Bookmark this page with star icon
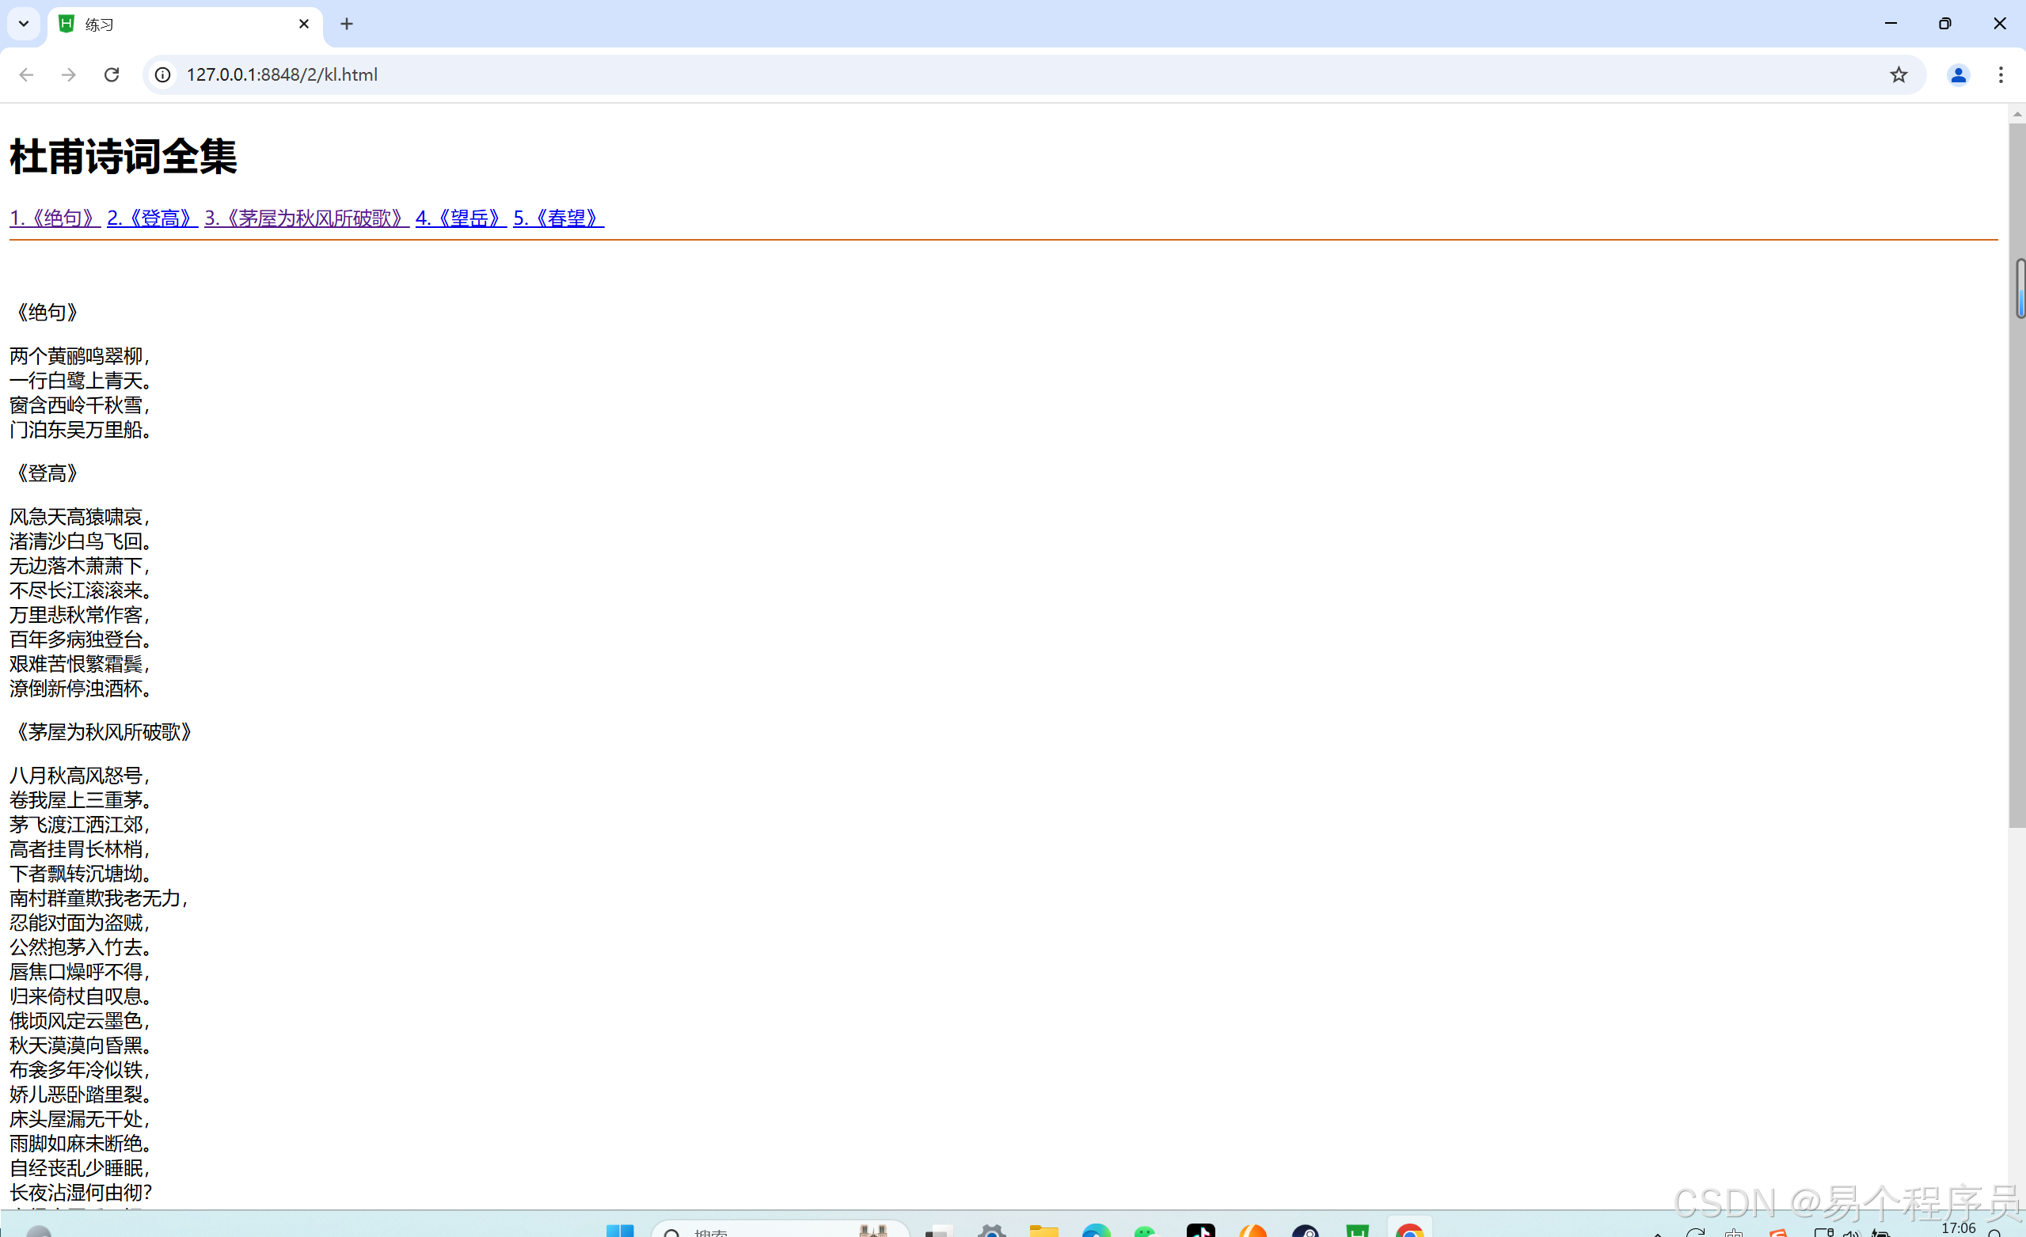The width and height of the screenshot is (2026, 1237). (1898, 75)
